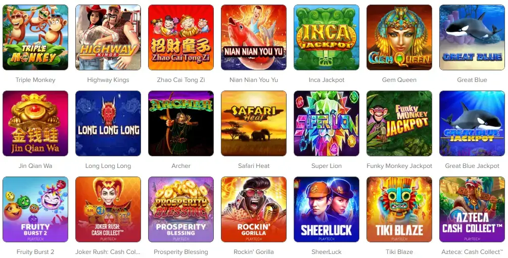
Task: Click the SheerLuck text label
Action: (327, 252)
